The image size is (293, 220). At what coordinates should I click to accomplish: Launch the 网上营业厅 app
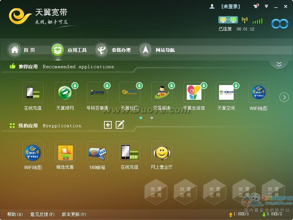click(x=162, y=151)
